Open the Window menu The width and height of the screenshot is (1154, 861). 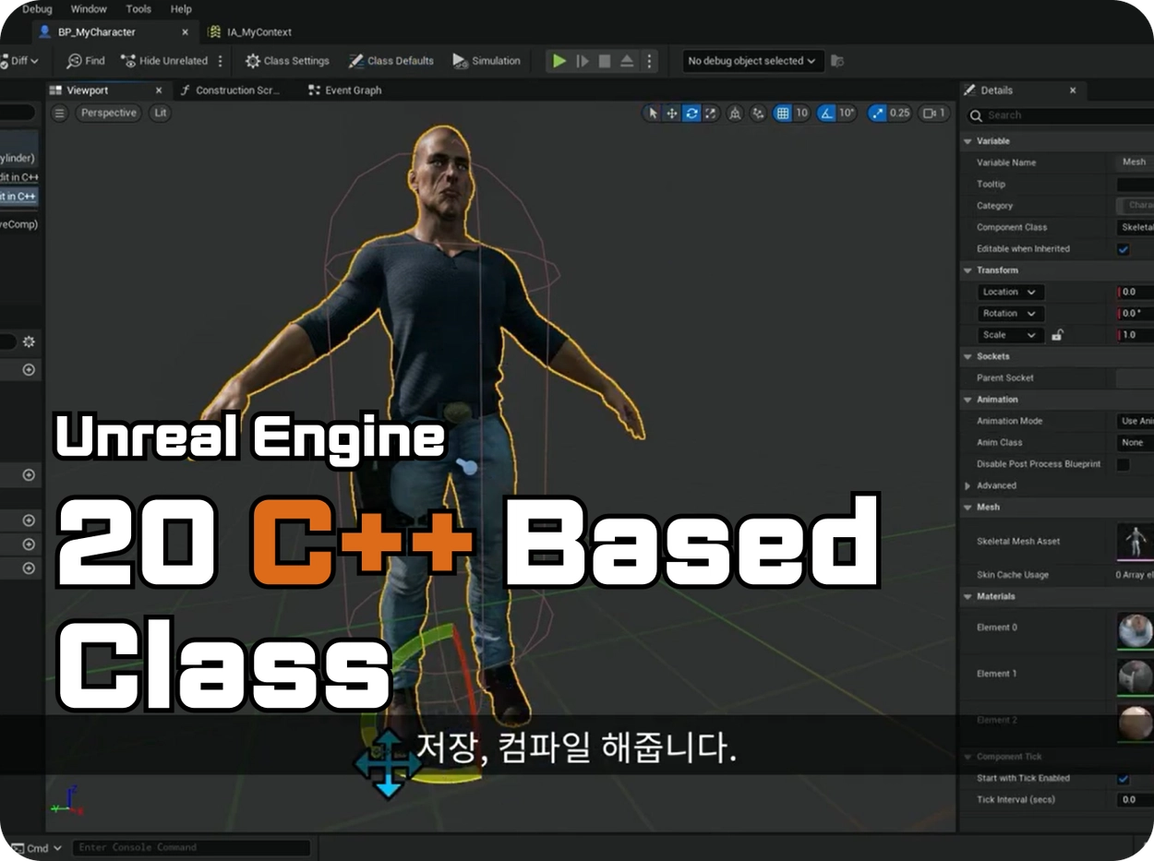pyautogui.click(x=89, y=9)
